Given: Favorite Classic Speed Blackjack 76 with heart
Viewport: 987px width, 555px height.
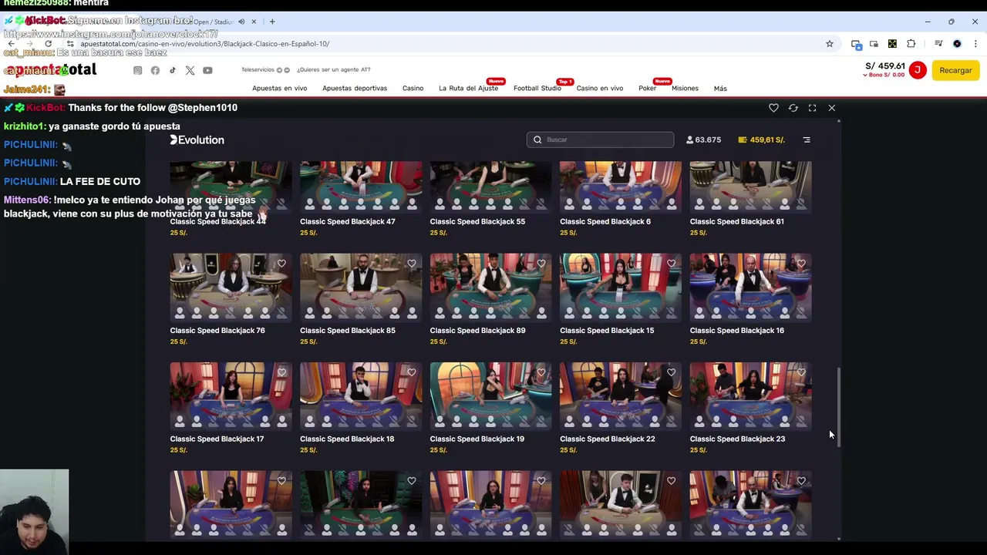Looking at the screenshot, I should pos(281,264).
